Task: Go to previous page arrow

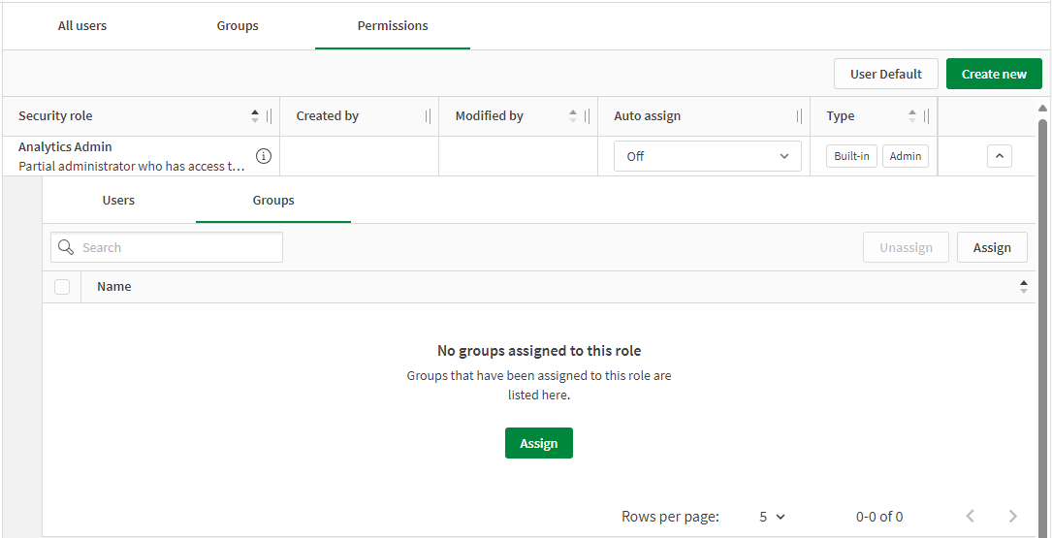Action: (970, 517)
